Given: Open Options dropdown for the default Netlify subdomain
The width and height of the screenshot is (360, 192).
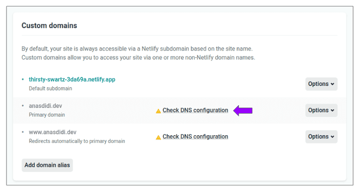Looking at the screenshot, I should pyautogui.click(x=321, y=84).
